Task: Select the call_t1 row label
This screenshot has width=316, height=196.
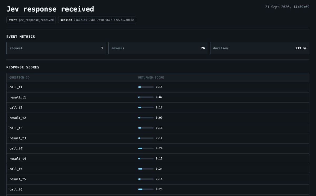Action: [16, 87]
